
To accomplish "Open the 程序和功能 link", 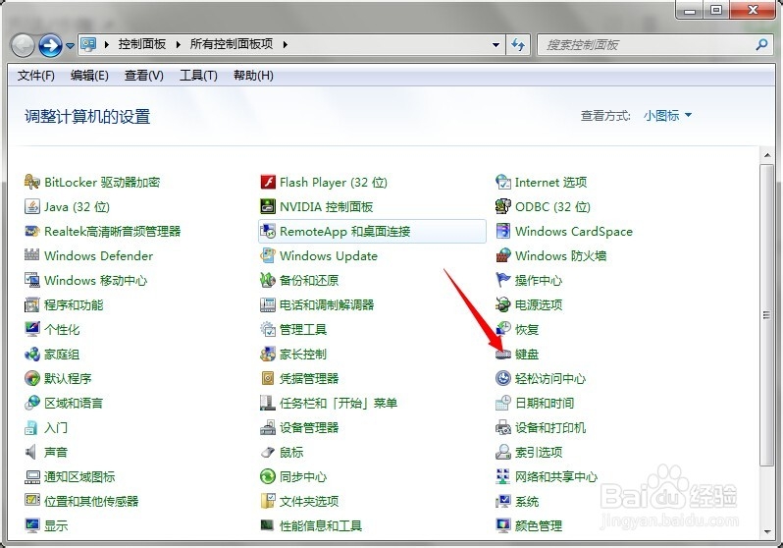I will pos(74,304).
